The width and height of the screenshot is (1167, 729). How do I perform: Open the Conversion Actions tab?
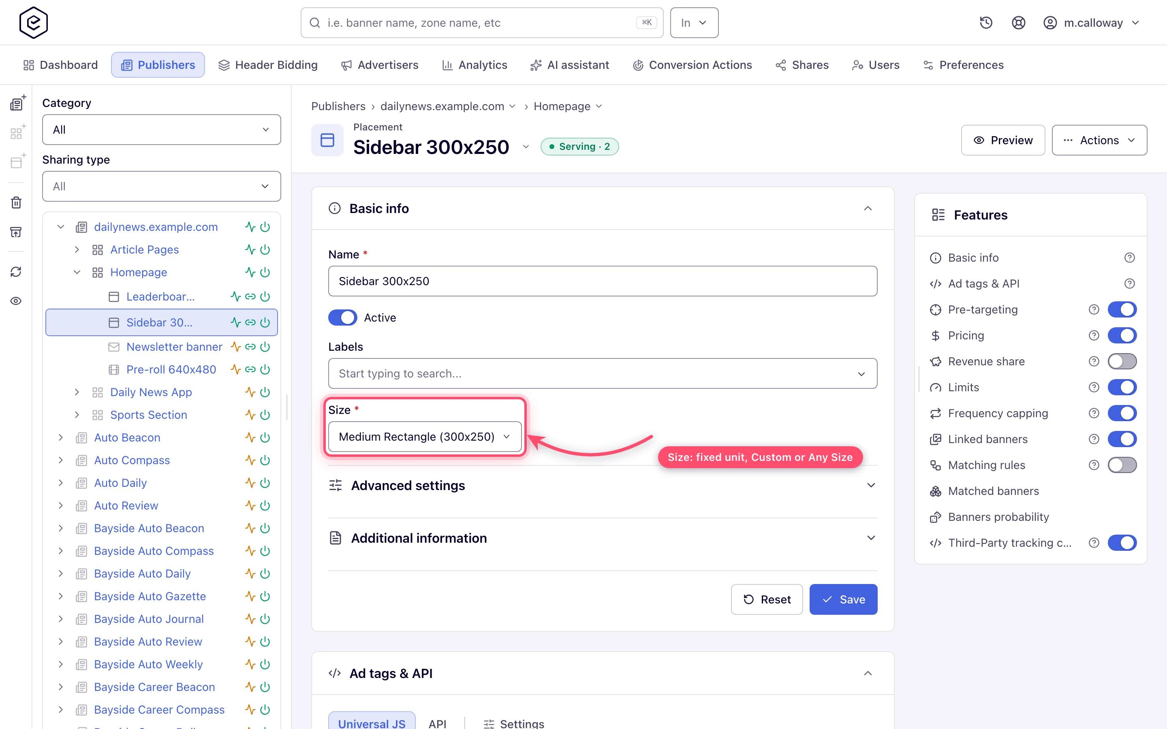pos(693,65)
